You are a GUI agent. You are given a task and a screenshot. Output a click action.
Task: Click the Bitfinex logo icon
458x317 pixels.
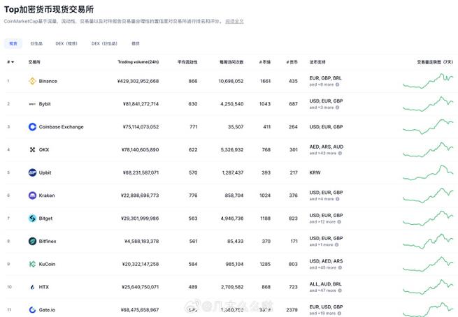pos(32,241)
